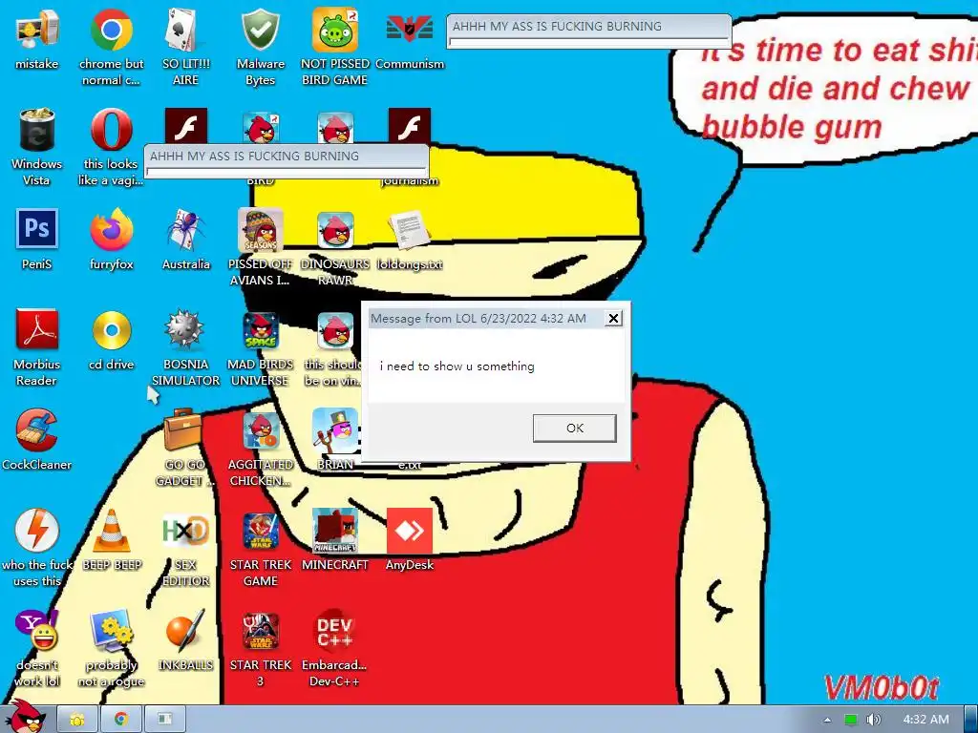Launch Embarcadero Dev-C++ icon
The image size is (978, 733).
click(335, 631)
